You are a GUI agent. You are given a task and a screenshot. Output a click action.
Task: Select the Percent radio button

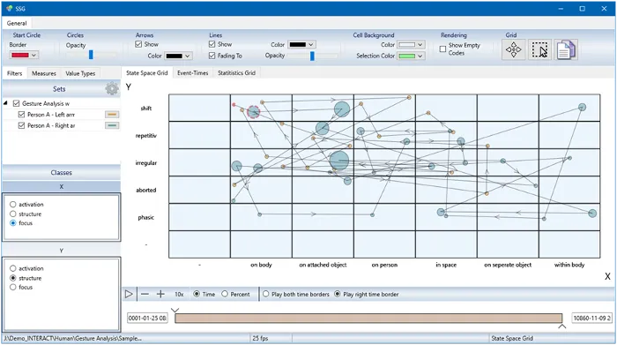225,294
